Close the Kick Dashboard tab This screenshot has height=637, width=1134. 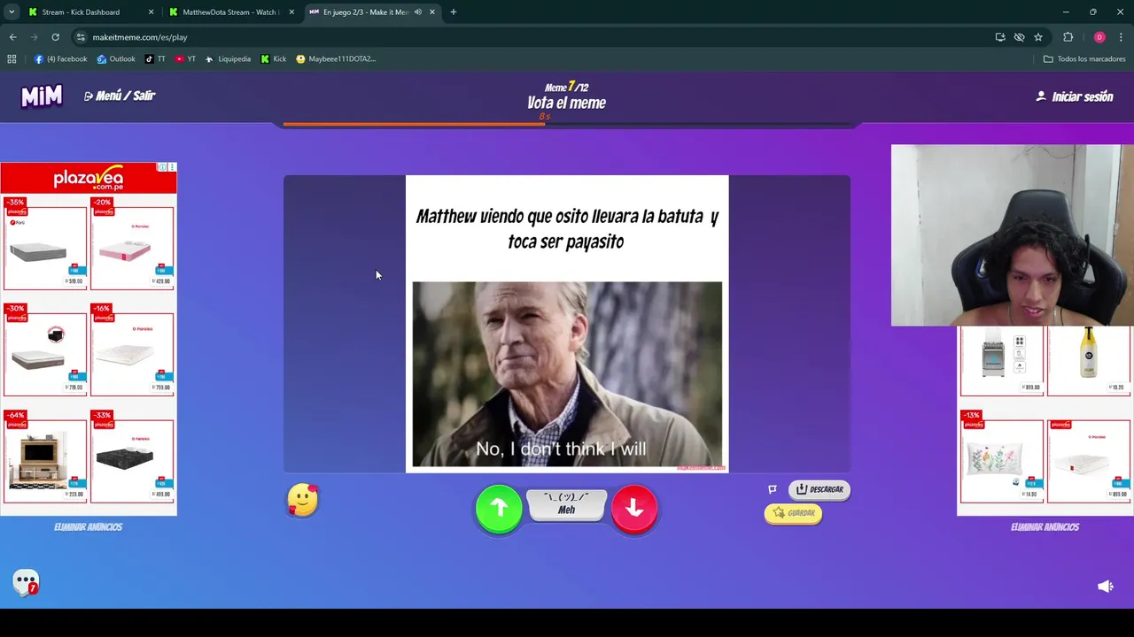coord(151,12)
